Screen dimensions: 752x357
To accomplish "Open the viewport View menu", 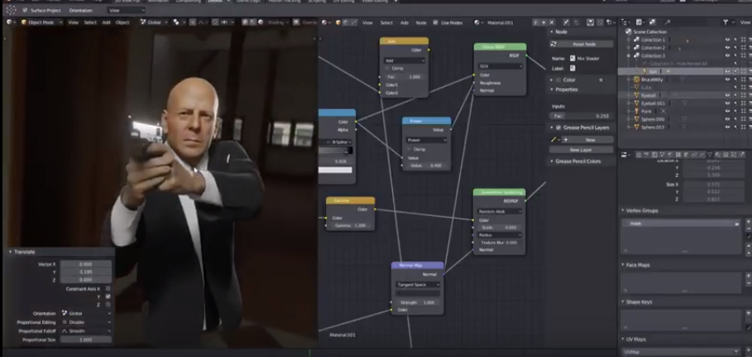I will click(x=73, y=22).
